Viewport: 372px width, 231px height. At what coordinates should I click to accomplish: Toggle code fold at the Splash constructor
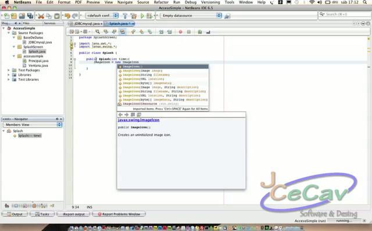[x=75, y=59]
